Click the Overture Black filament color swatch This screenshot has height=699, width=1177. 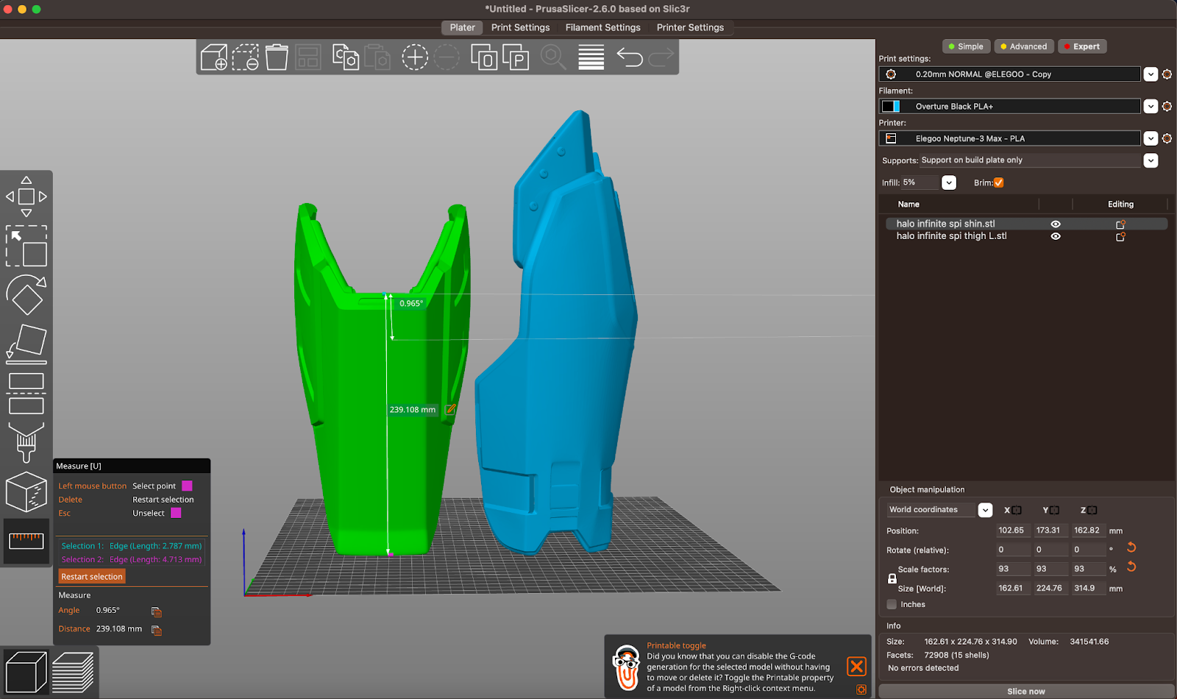pos(891,107)
